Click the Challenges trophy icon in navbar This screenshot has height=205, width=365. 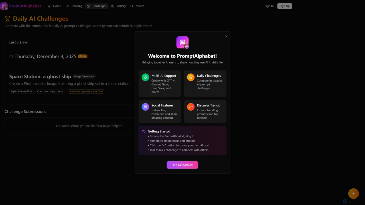[88, 6]
